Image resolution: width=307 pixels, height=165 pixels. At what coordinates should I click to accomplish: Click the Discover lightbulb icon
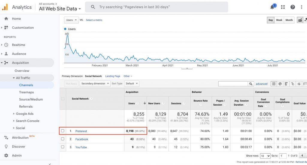click(x=6, y=146)
